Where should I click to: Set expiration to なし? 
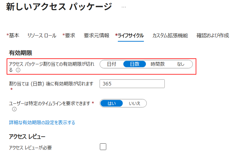[x=181, y=64]
